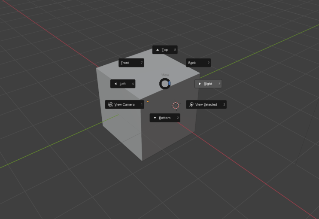Viewport: 319px width, 219px height.
Task: Click View Camera entry
Action: click(x=125, y=104)
